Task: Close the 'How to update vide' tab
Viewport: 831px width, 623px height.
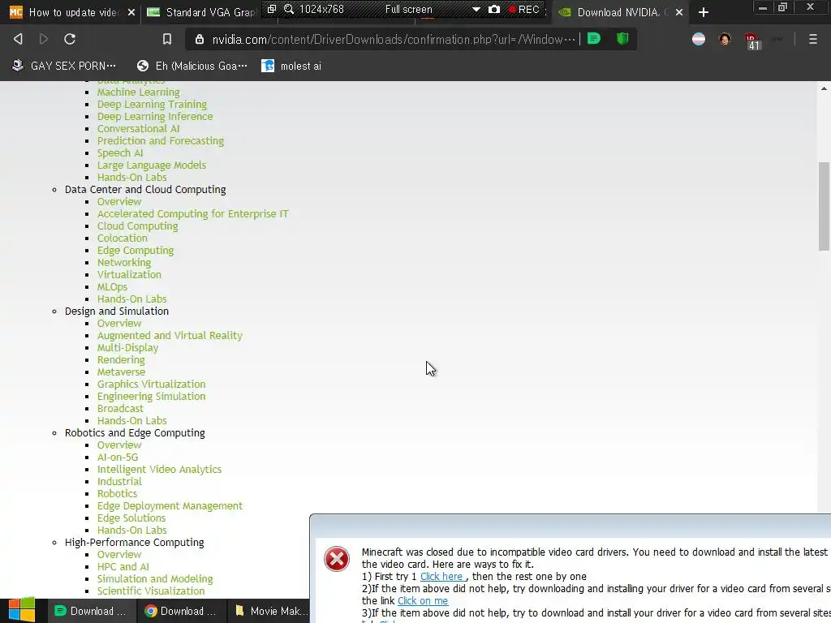Action: [x=131, y=12]
